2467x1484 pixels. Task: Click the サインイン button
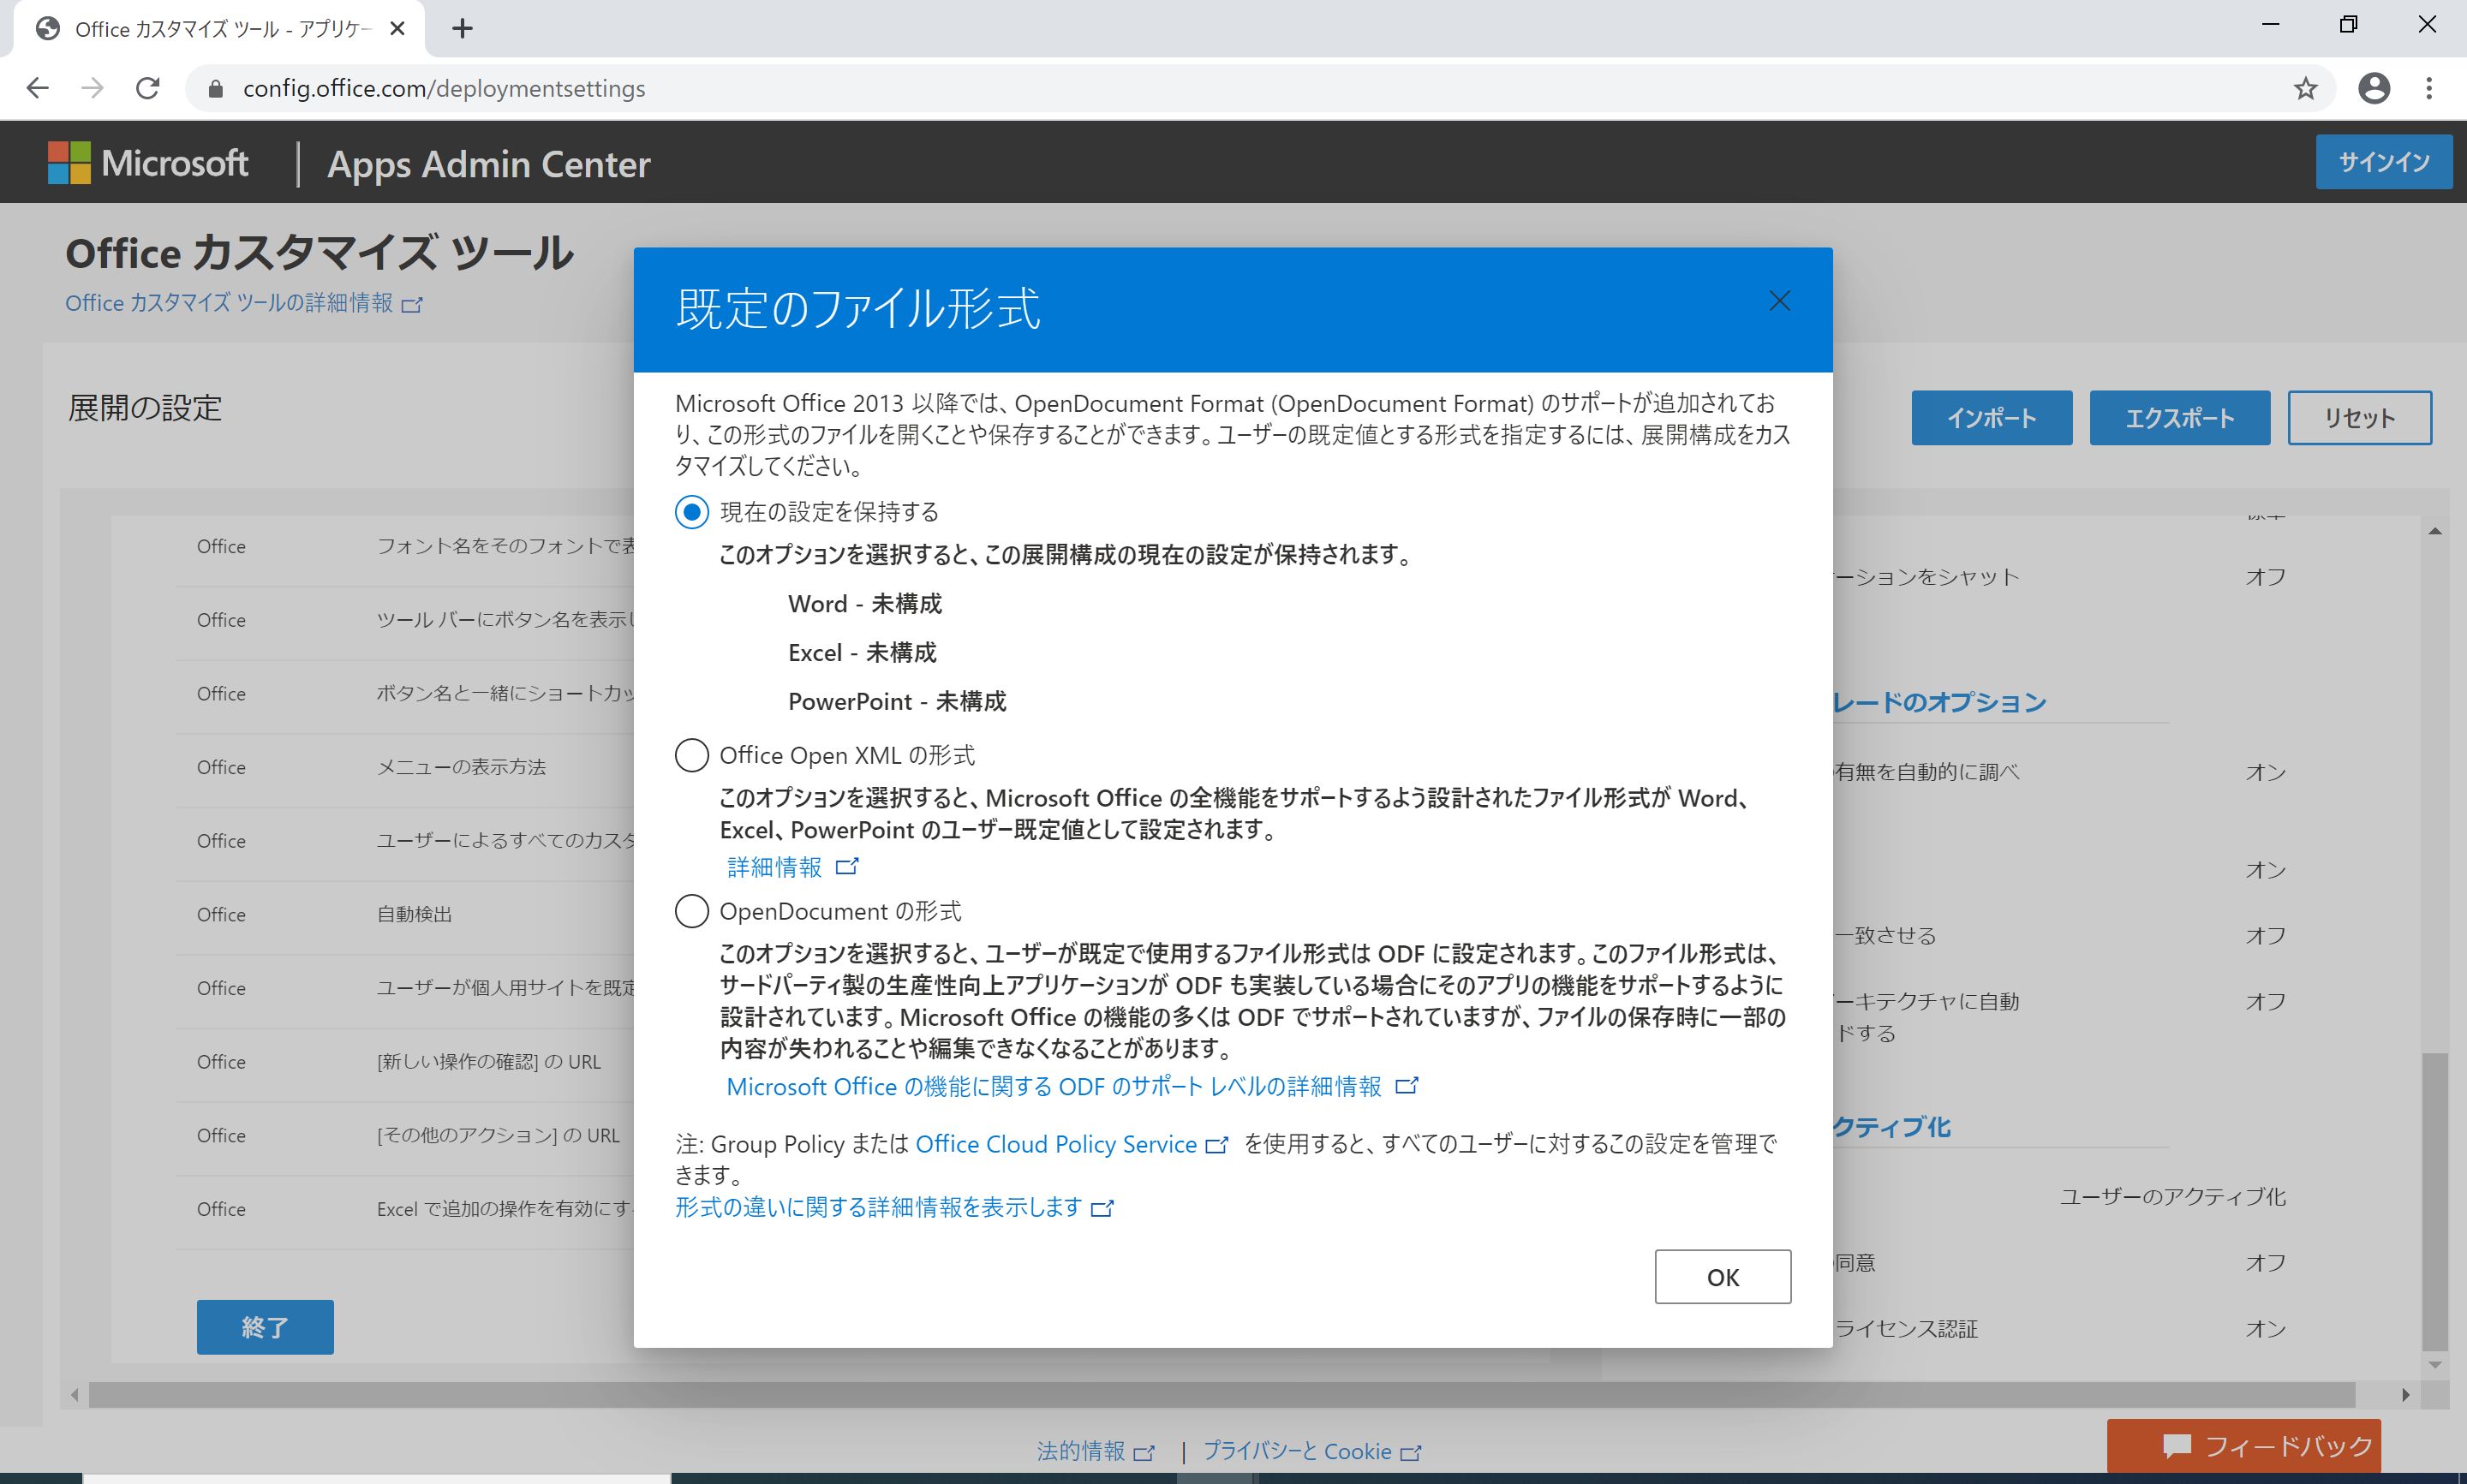[x=2383, y=162]
